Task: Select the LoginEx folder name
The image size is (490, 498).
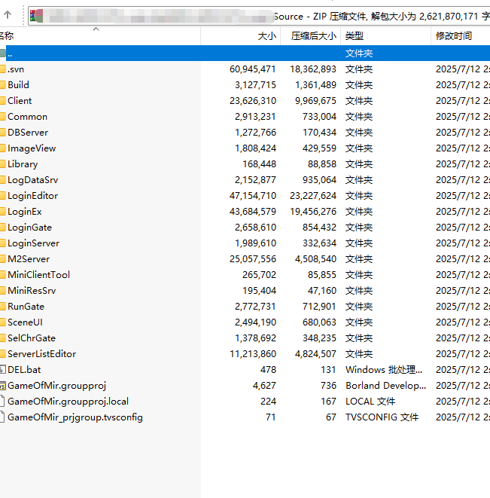Action: 25,212
